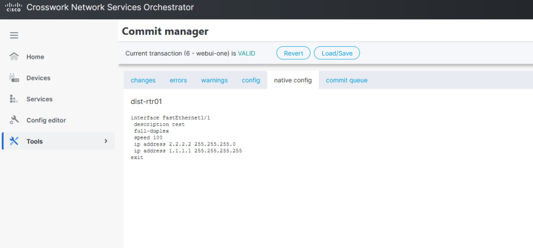Go to the commit queue tab

(x=346, y=80)
